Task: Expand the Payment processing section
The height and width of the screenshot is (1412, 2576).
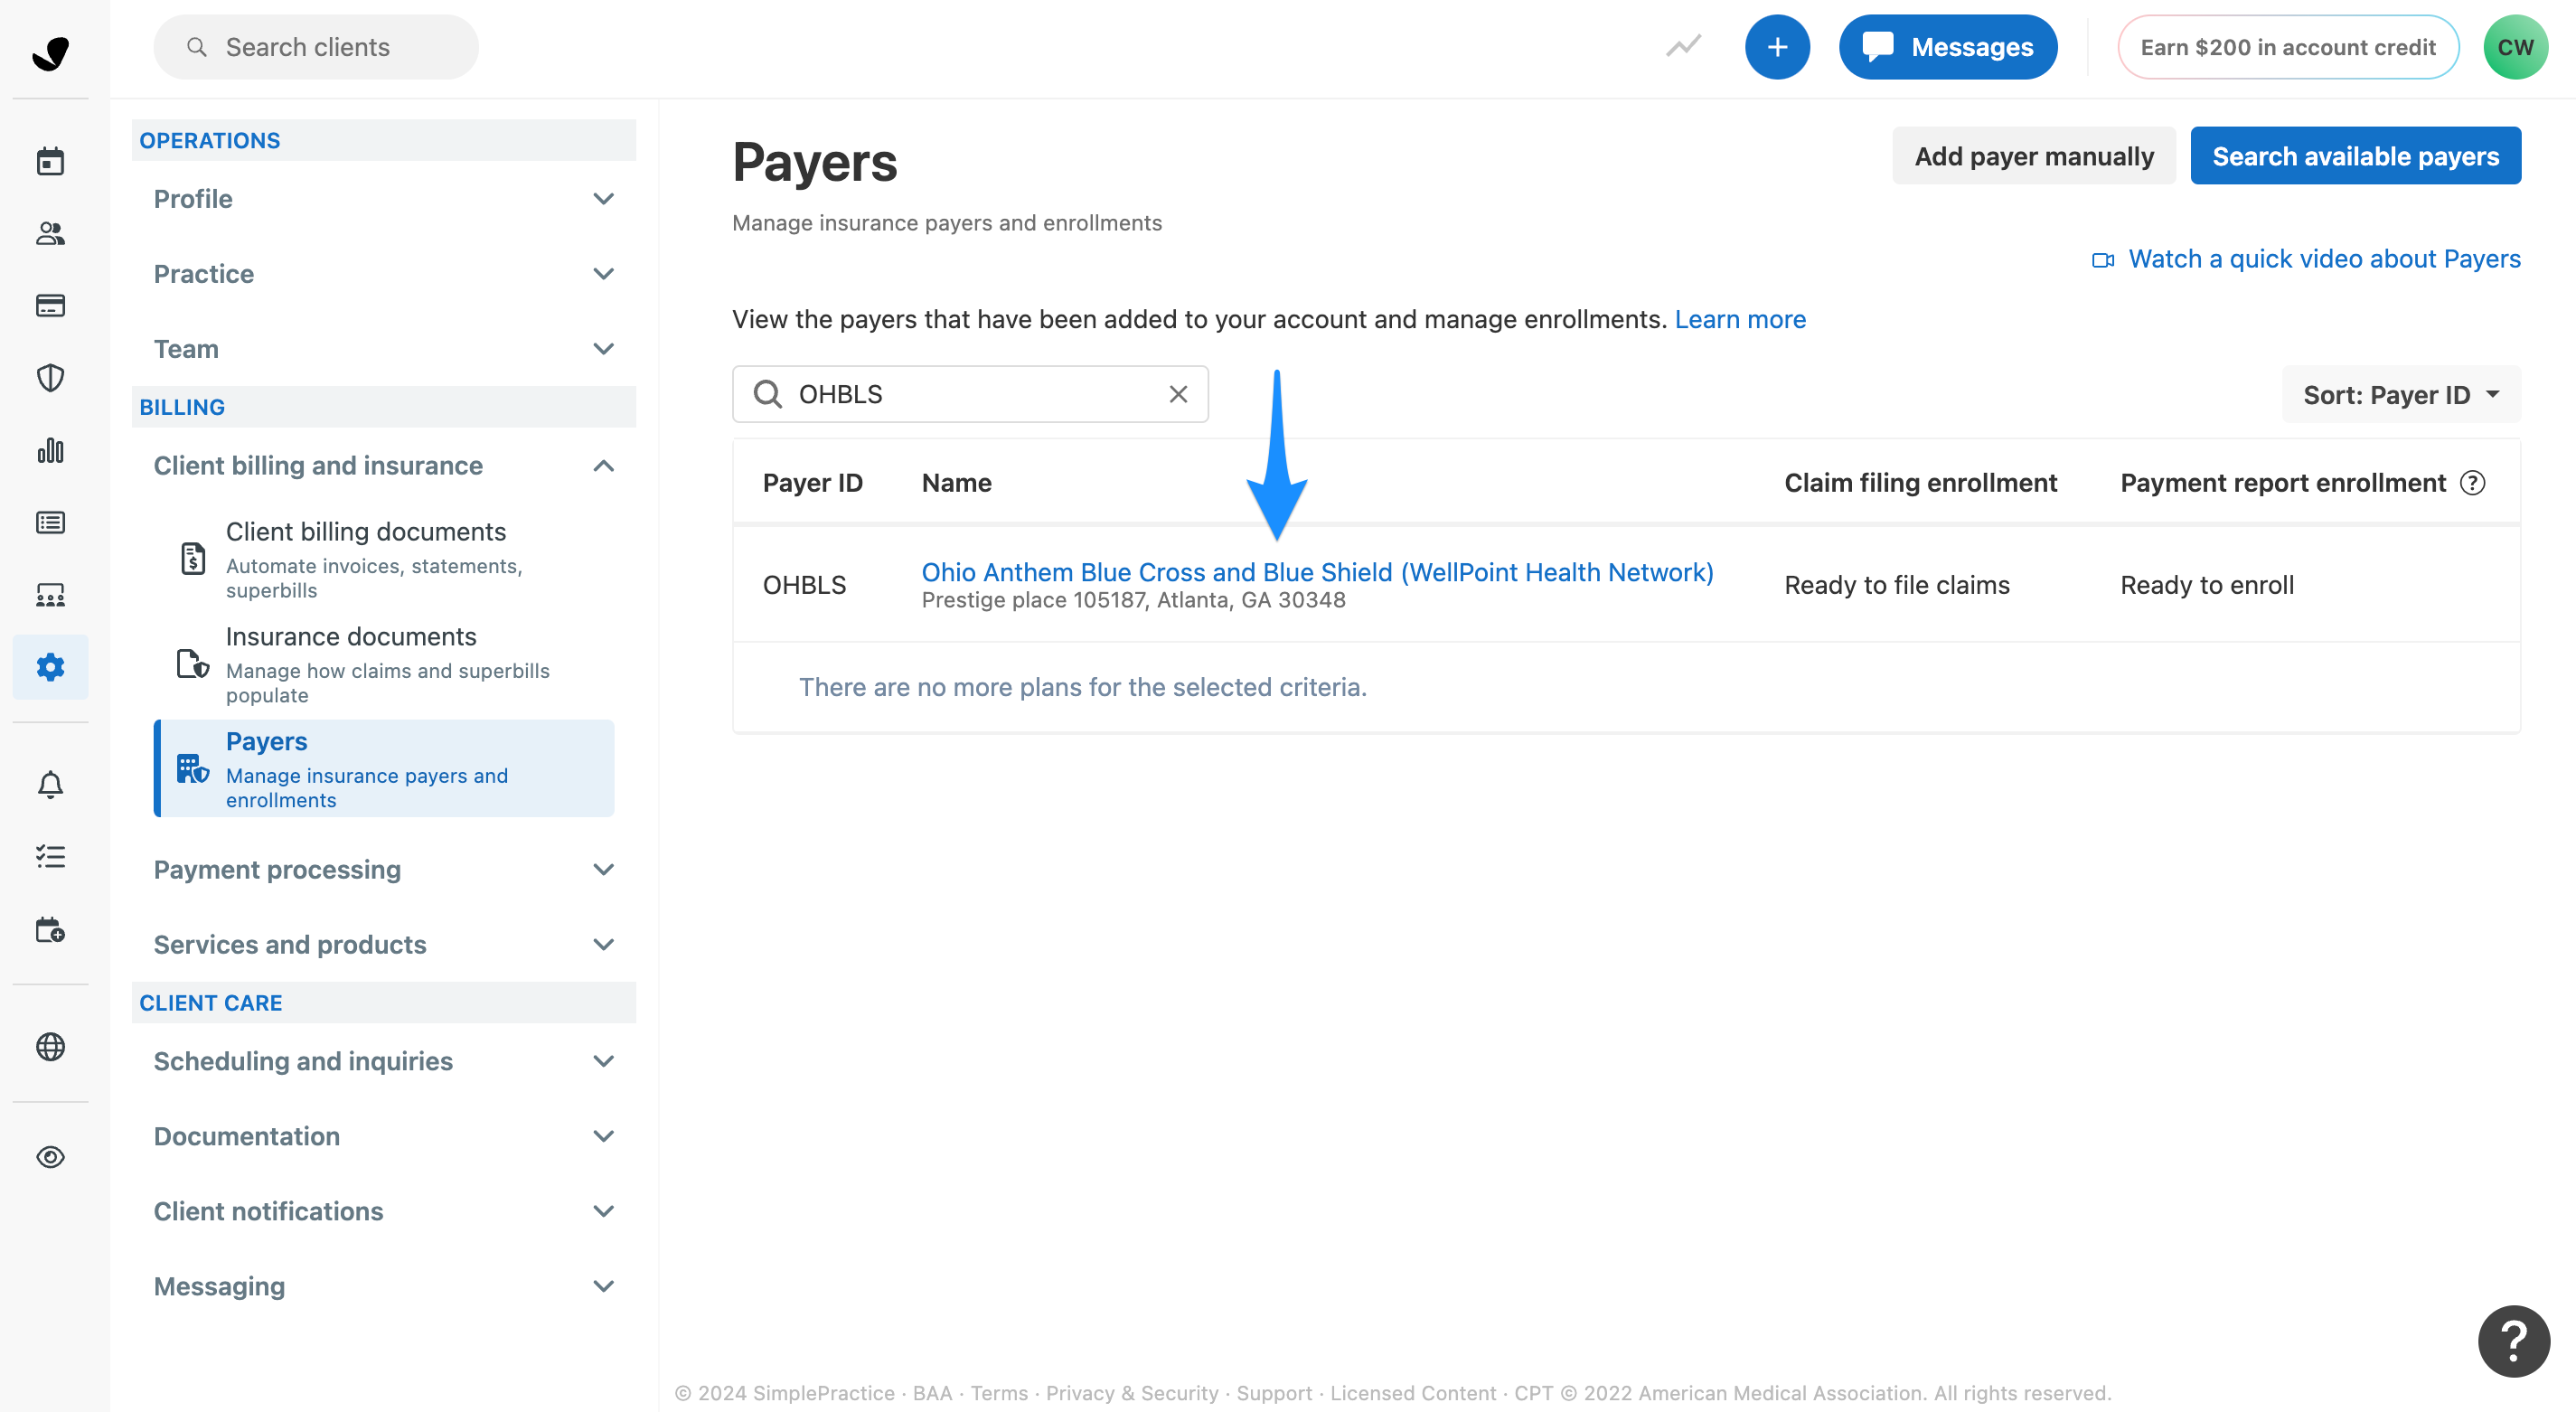Action: pyautogui.click(x=384, y=870)
